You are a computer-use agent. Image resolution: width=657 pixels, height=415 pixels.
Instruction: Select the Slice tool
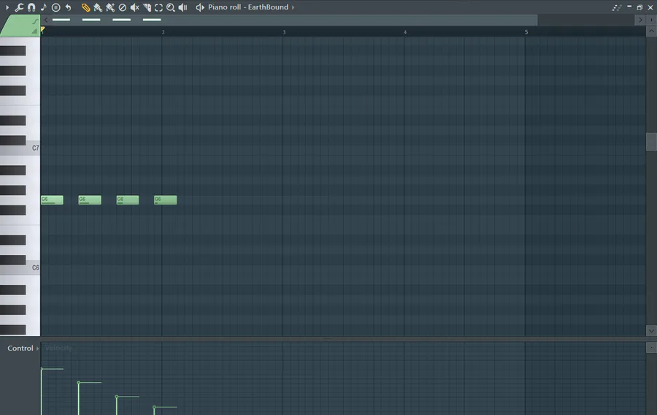click(147, 7)
